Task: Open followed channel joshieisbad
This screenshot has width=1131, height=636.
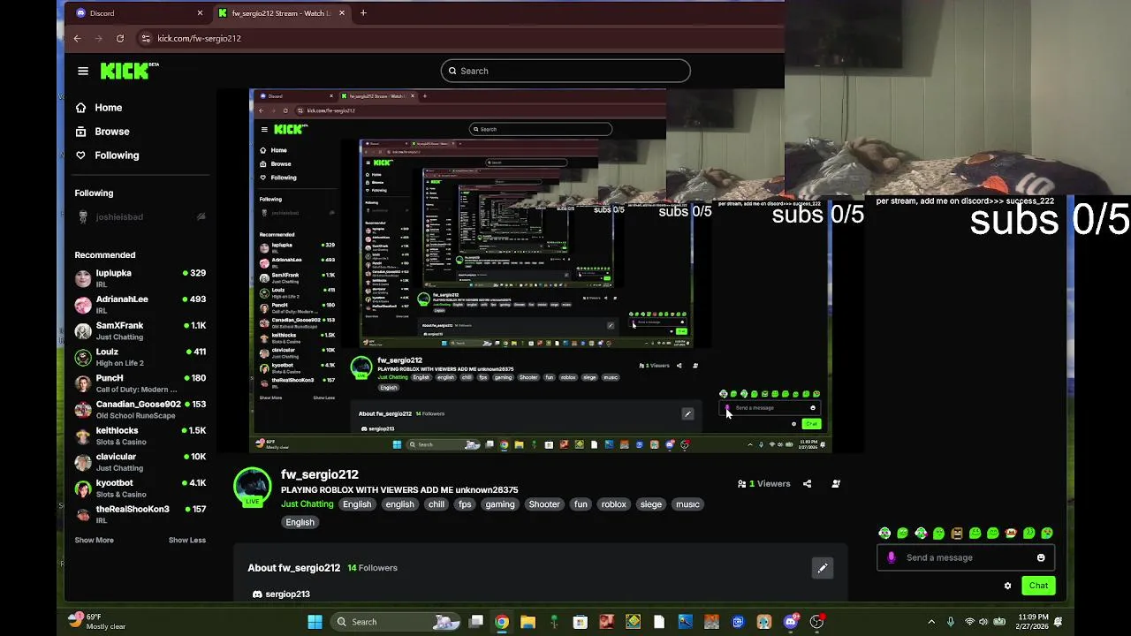Action: pyautogui.click(x=140, y=216)
